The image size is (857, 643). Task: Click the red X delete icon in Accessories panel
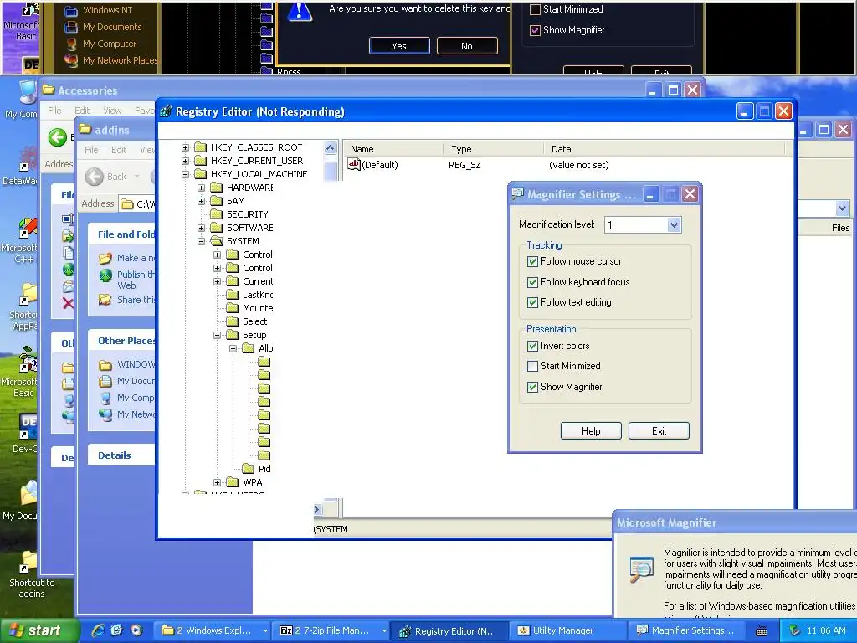[68, 303]
